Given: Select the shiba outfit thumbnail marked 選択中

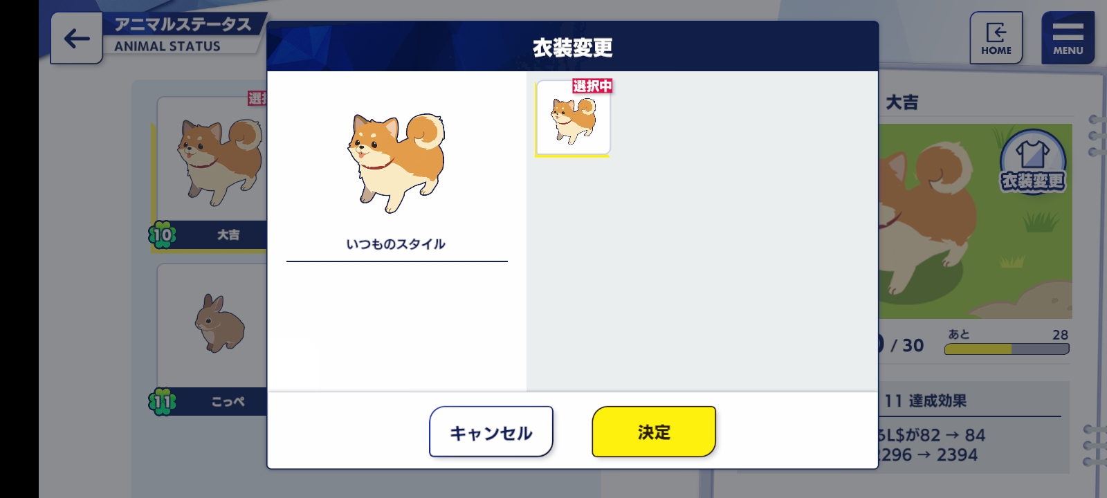Looking at the screenshot, I should tap(573, 118).
